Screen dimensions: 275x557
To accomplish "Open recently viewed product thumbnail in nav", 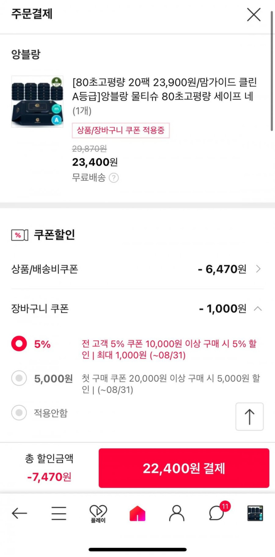I will click(255, 513).
